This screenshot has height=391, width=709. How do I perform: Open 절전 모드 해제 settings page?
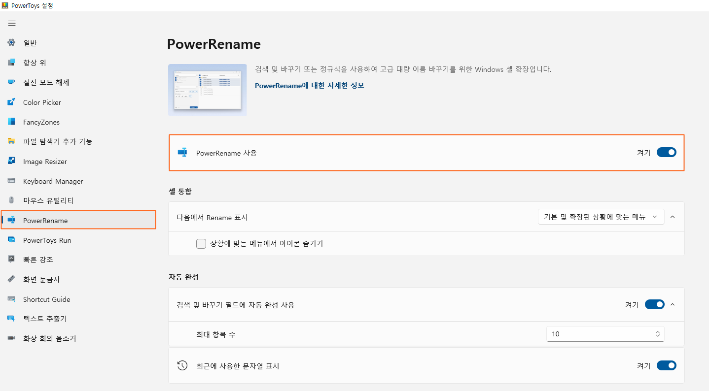click(46, 82)
